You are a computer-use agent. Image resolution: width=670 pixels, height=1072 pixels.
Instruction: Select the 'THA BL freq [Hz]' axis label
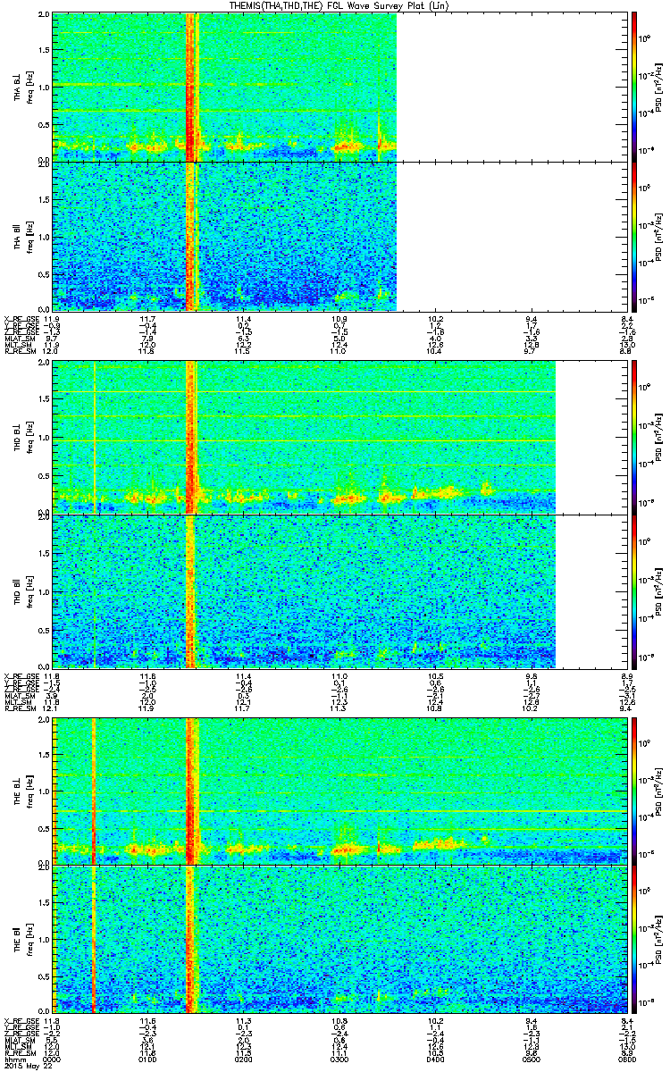[21, 86]
